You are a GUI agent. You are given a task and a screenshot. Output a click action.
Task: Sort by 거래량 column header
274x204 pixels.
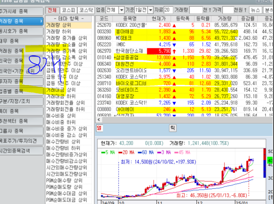coord(224,18)
